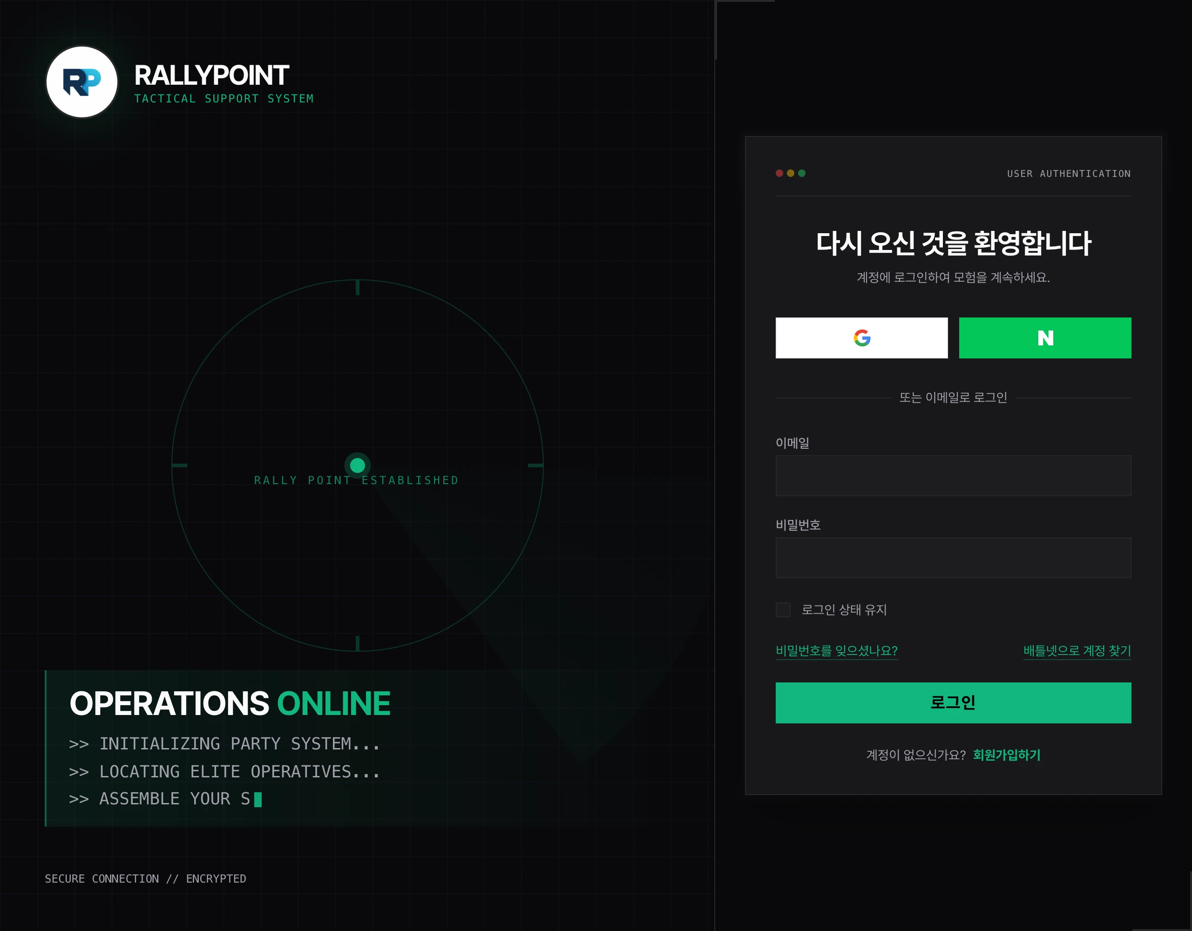Enable the 로그인 상태 유지 checkbox
The image size is (1192, 931).
click(783, 609)
